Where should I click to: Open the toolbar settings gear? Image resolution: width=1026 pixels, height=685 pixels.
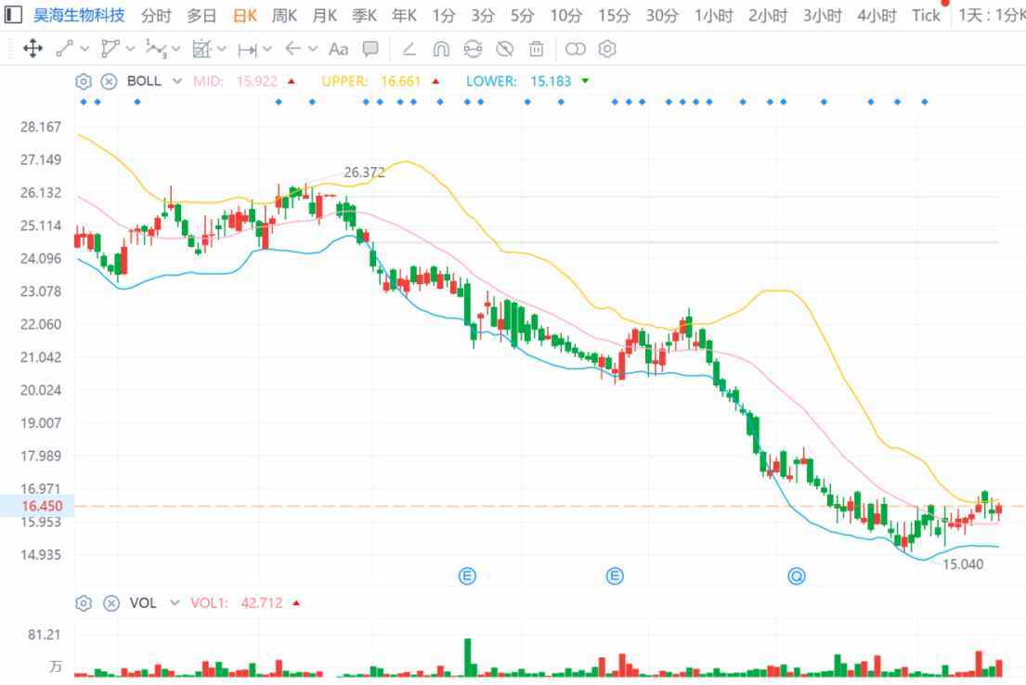[607, 48]
